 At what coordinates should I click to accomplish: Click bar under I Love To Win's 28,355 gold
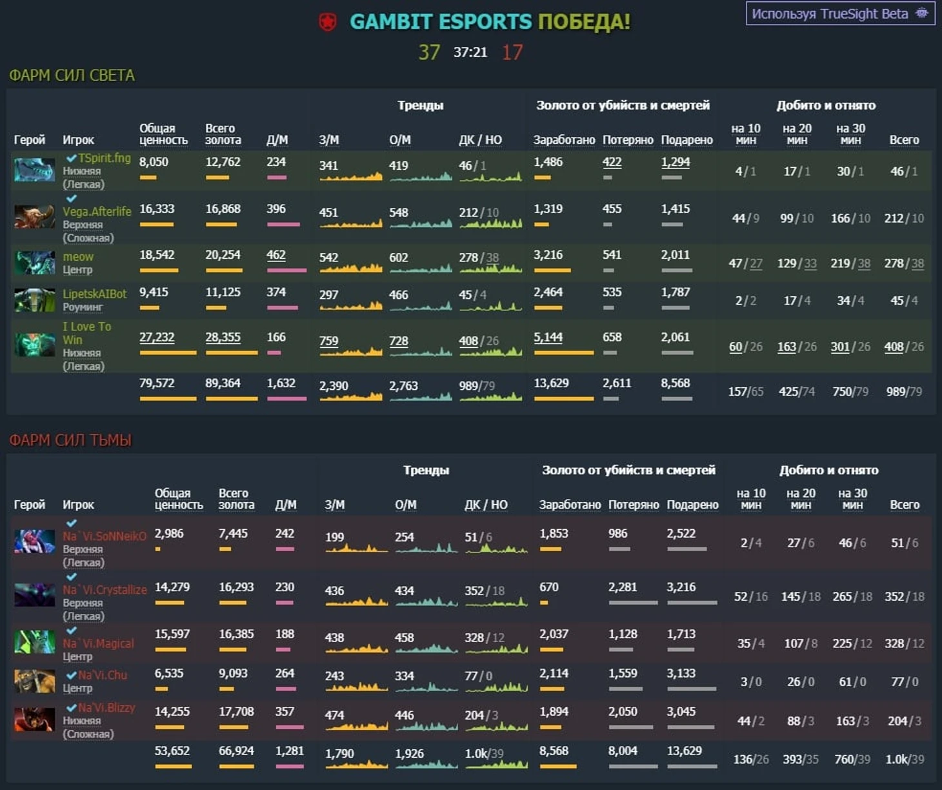tap(231, 353)
